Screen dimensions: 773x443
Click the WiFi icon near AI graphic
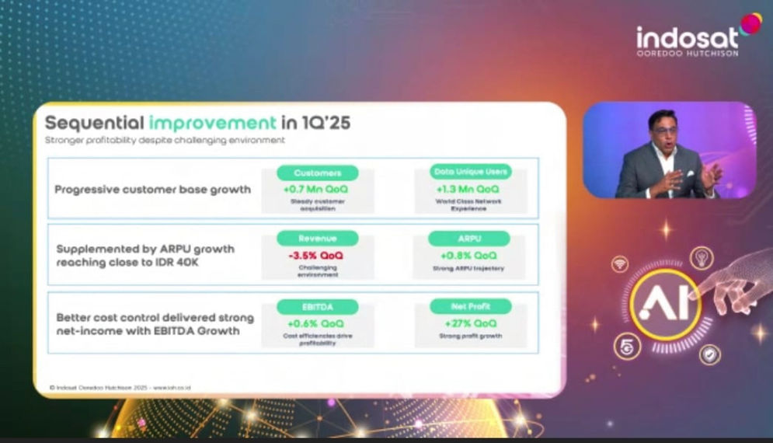pyautogui.click(x=620, y=264)
